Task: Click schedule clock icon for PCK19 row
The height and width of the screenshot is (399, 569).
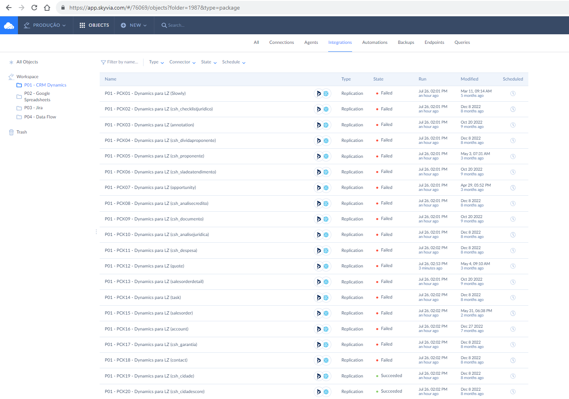Action: (x=513, y=376)
